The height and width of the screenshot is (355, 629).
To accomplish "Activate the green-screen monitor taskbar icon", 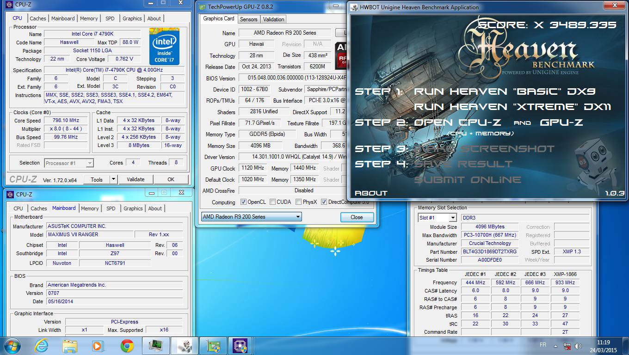I will click(x=155, y=346).
